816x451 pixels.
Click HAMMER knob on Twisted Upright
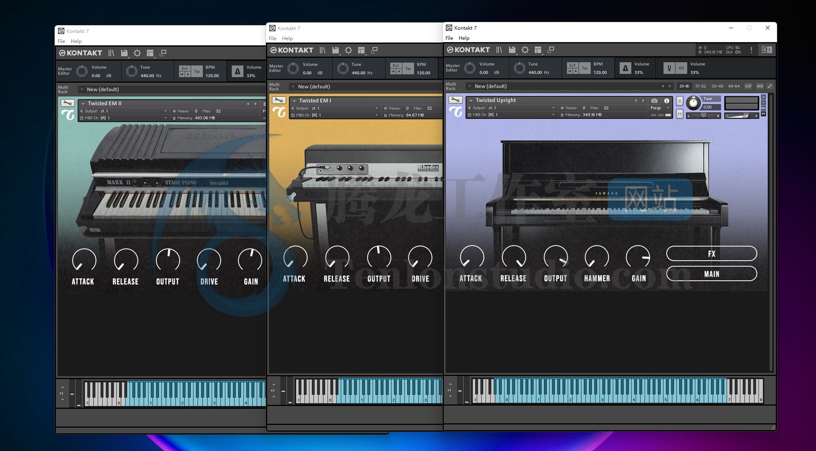596,257
